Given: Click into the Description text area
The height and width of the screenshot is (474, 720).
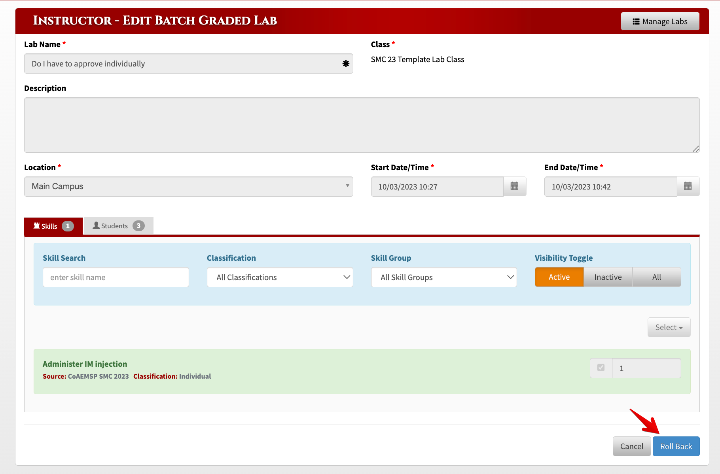Looking at the screenshot, I should click(x=362, y=125).
